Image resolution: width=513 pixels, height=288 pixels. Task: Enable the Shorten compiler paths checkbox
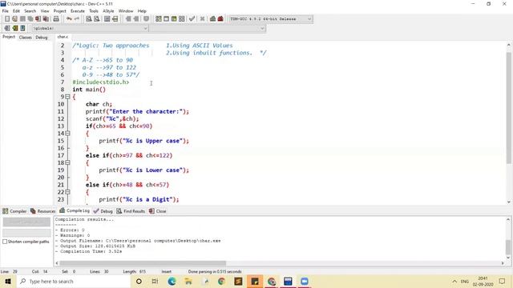(5, 242)
